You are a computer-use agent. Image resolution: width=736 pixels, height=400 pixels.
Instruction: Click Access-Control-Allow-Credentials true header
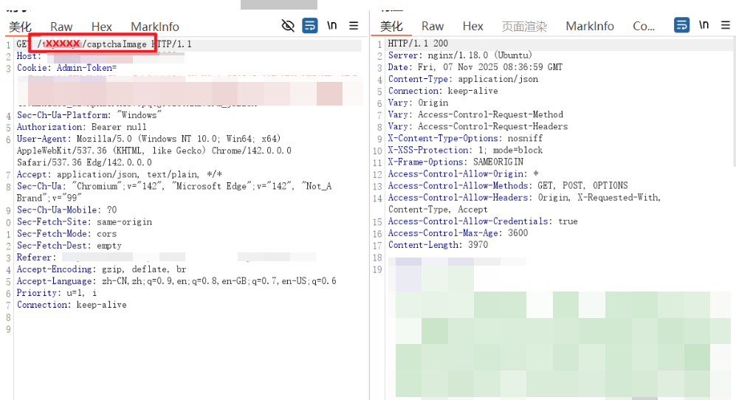point(483,221)
